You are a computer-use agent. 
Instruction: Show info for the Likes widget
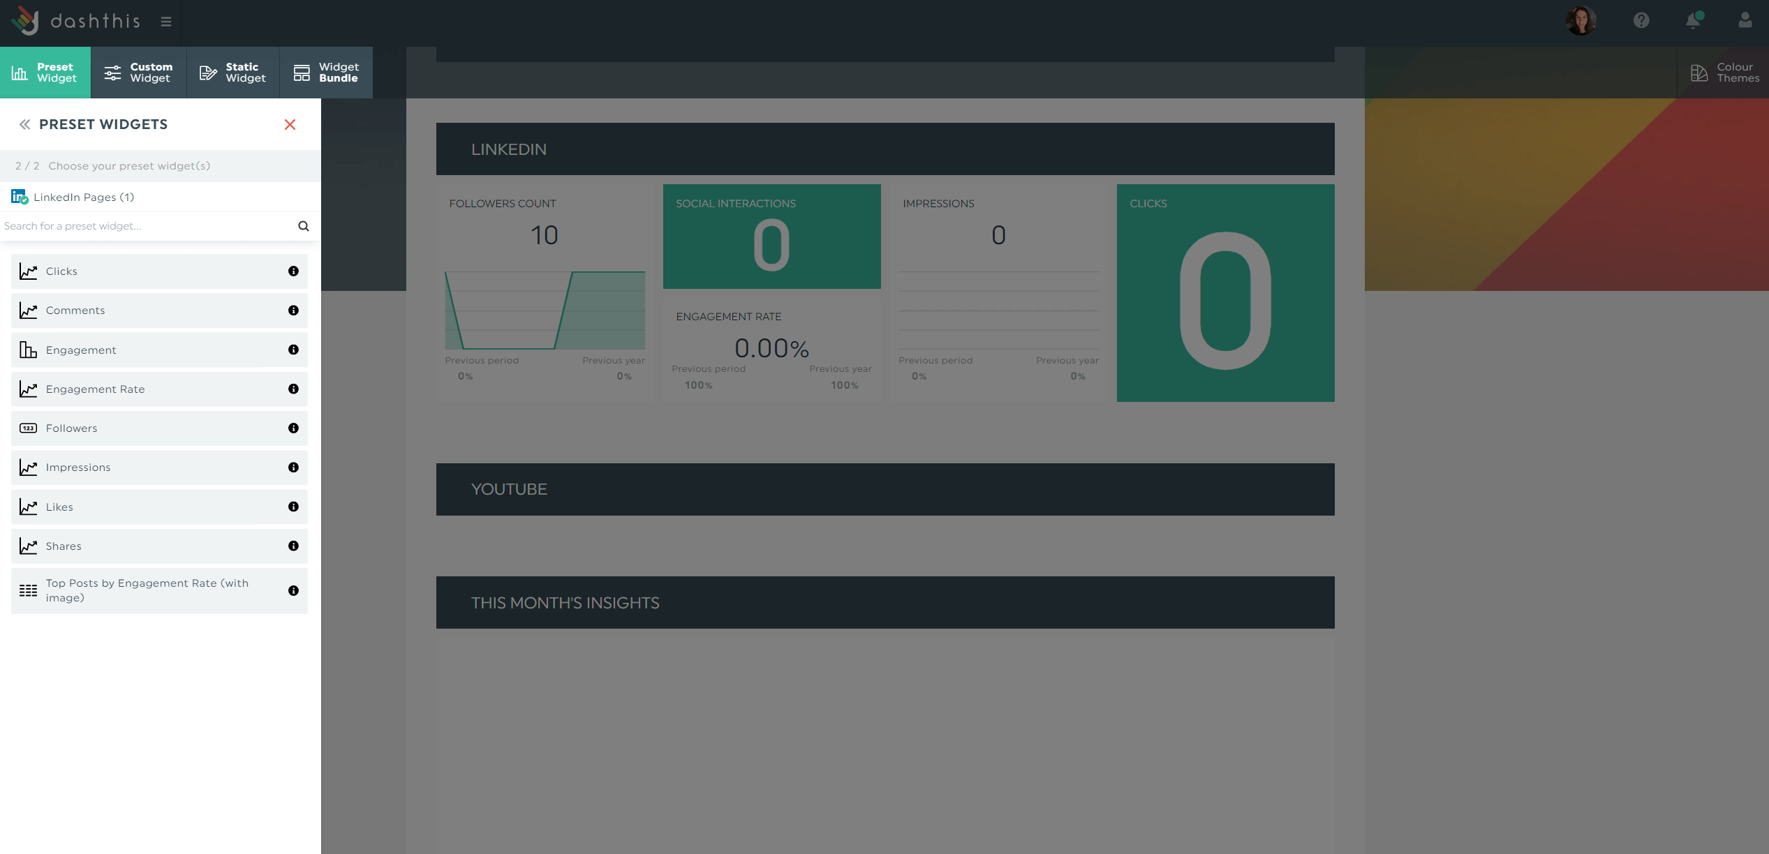pos(293,507)
